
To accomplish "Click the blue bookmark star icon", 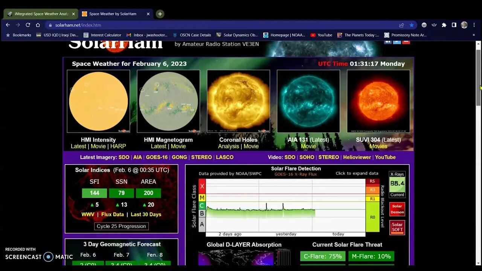I will [412, 25].
